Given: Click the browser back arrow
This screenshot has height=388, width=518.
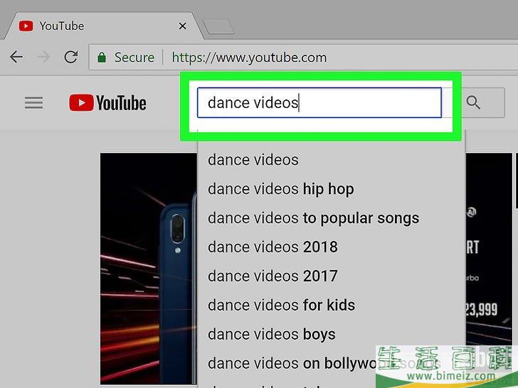Looking at the screenshot, I should coord(16,57).
